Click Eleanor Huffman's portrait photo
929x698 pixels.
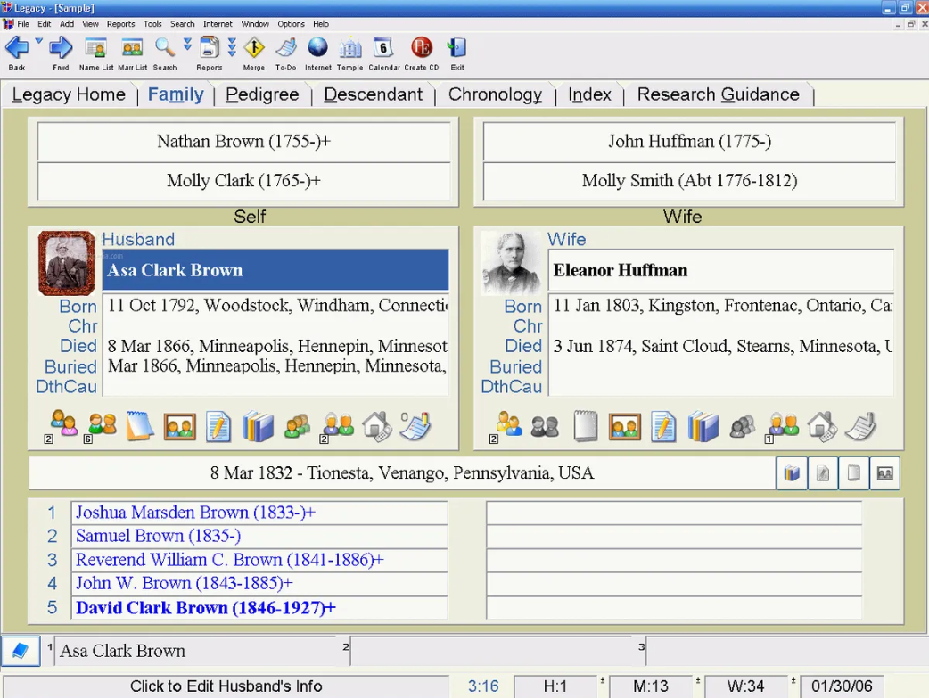pos(511,263)
